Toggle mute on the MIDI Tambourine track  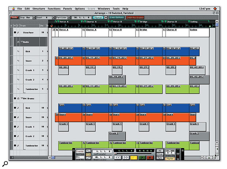click(15, 146)
